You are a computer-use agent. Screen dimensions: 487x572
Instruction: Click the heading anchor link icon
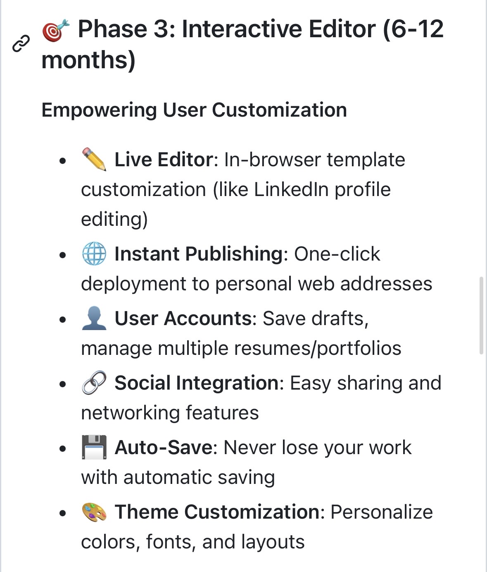21,44
